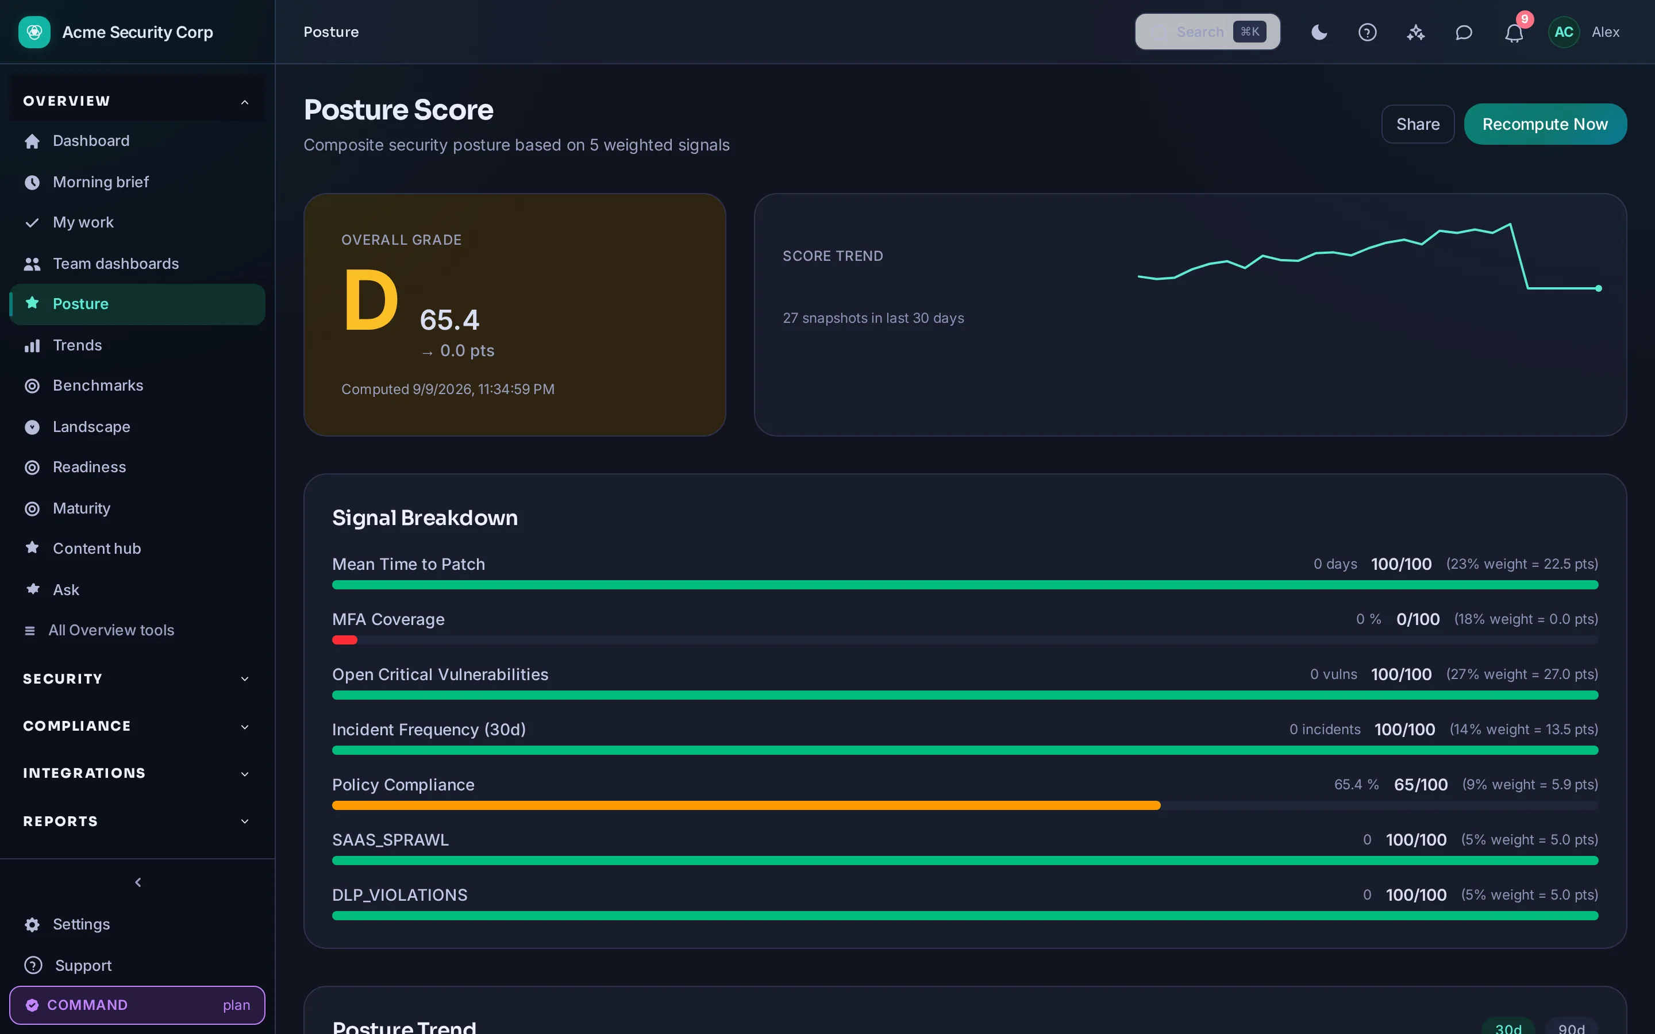The image size is (1655, 1034).
Task: Click the Content hub star icon
Action: (x=32, y=548)
